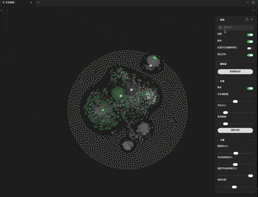Screen dimensions: 258x197
Task: Collapse the 筛选 section
Action: 218,20
